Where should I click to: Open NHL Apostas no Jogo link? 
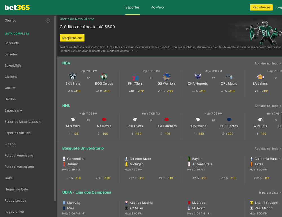pyautogui.click(x=268, y=106)
